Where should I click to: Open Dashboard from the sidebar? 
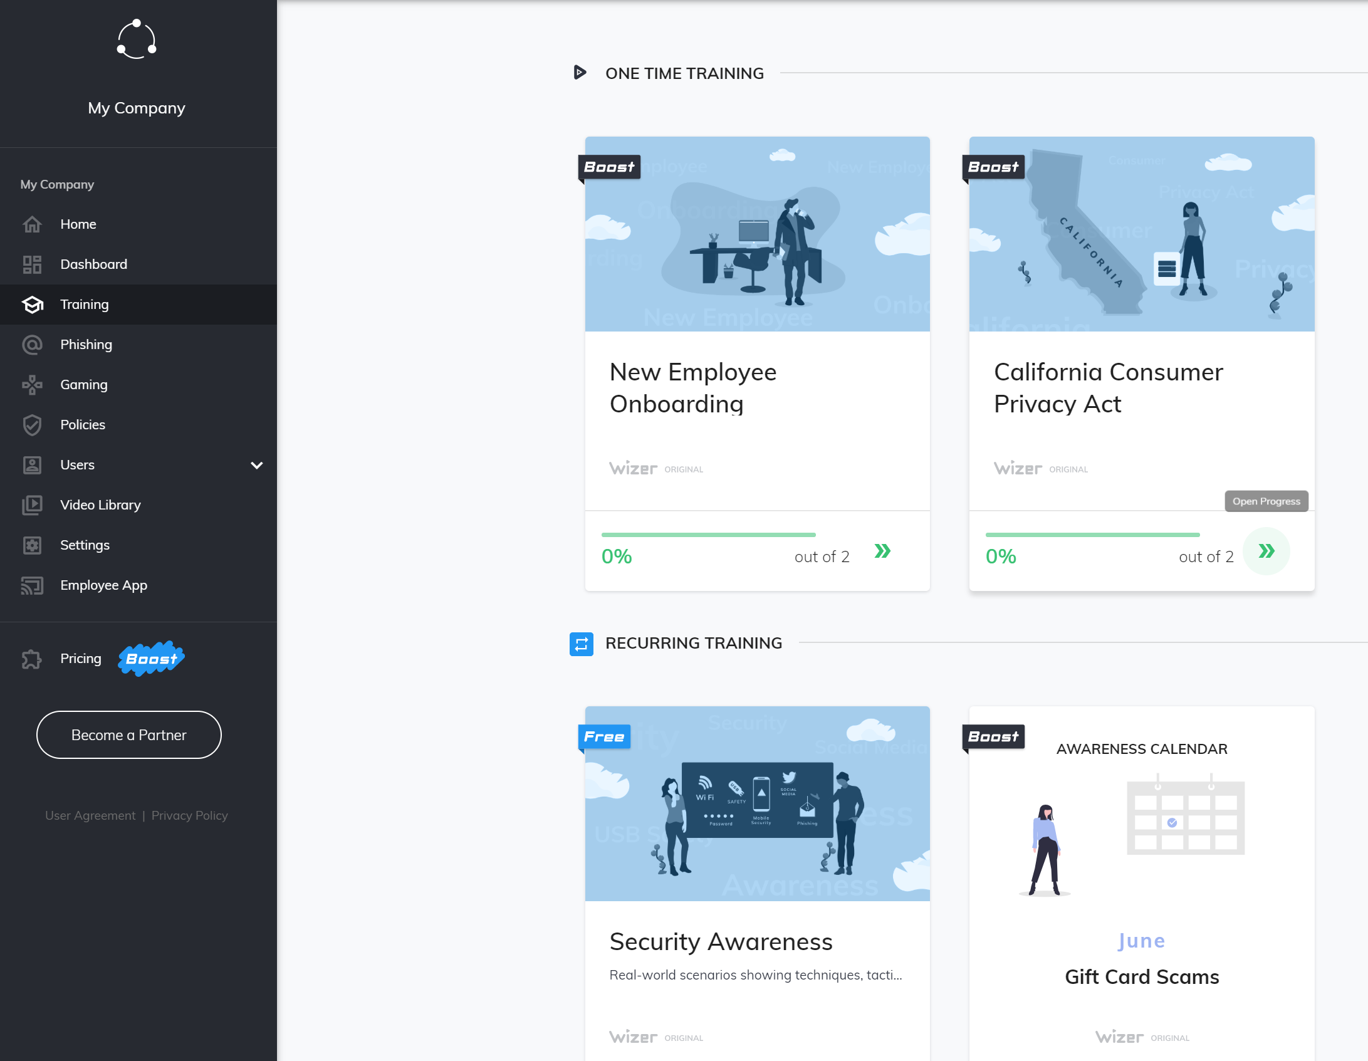(94, 264)
